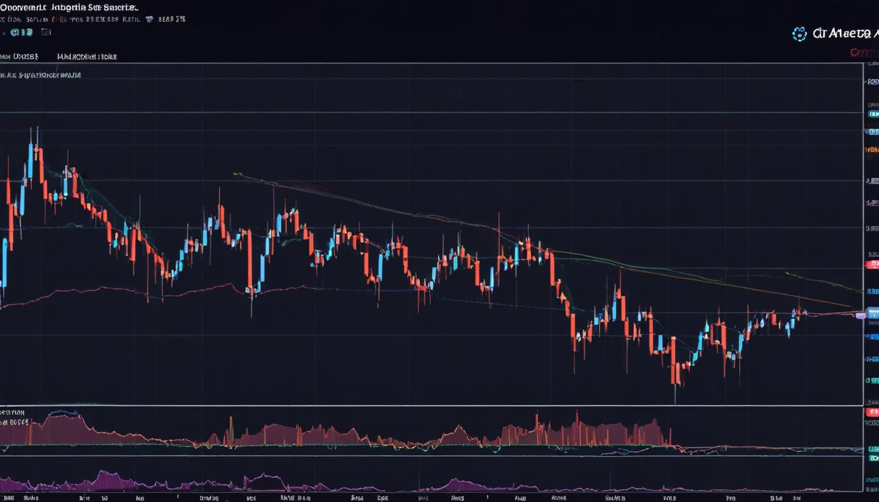This screenshot has height=502, width=879.
Task: Open the small grid icon next to the teal icons
Action: click(x=46, y=32)
